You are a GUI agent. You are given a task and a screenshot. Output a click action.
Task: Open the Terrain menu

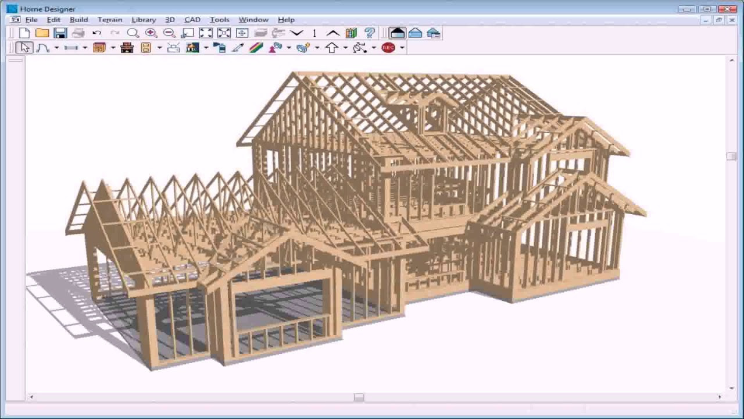point(110,20)
